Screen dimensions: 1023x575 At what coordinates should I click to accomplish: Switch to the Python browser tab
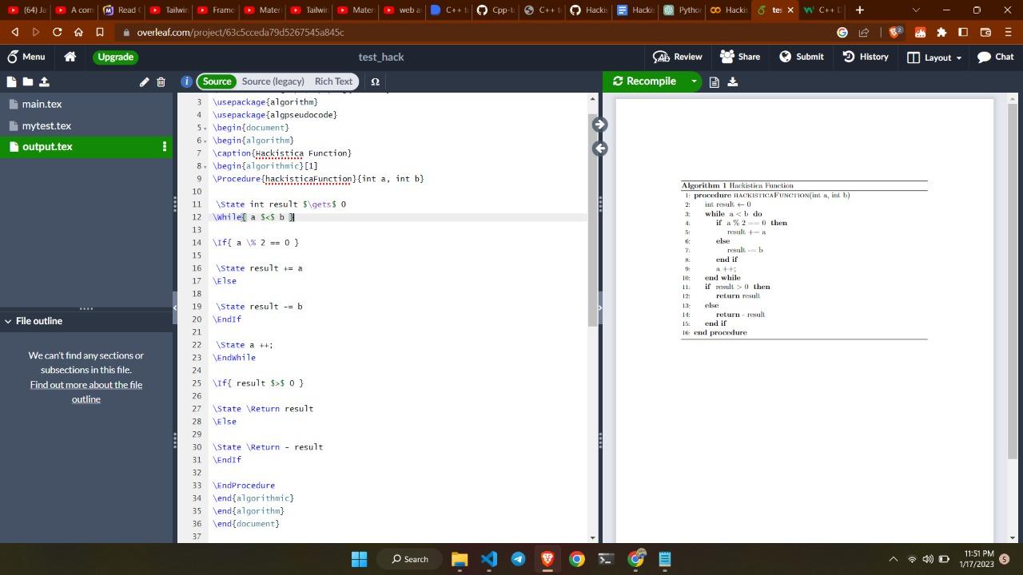[x=682, y=10]
